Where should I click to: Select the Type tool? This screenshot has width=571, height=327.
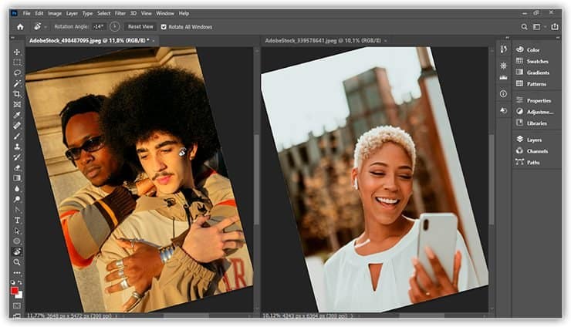pyautogui.click(x=17, y=220)
